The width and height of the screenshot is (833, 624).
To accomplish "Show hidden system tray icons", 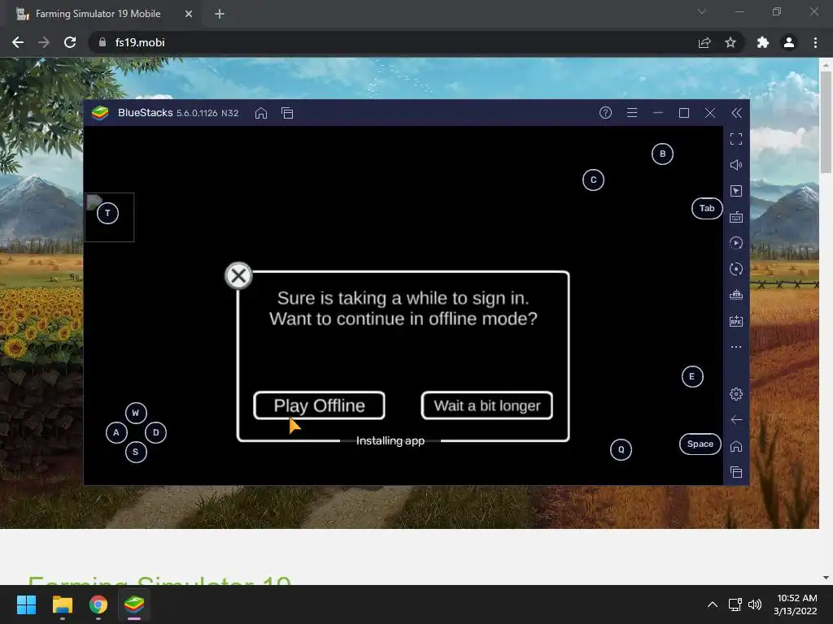I will [713, 604].
